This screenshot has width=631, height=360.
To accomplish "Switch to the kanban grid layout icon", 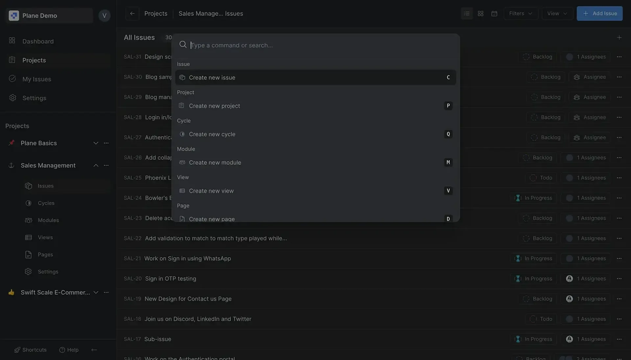I will tap(480, 13).
